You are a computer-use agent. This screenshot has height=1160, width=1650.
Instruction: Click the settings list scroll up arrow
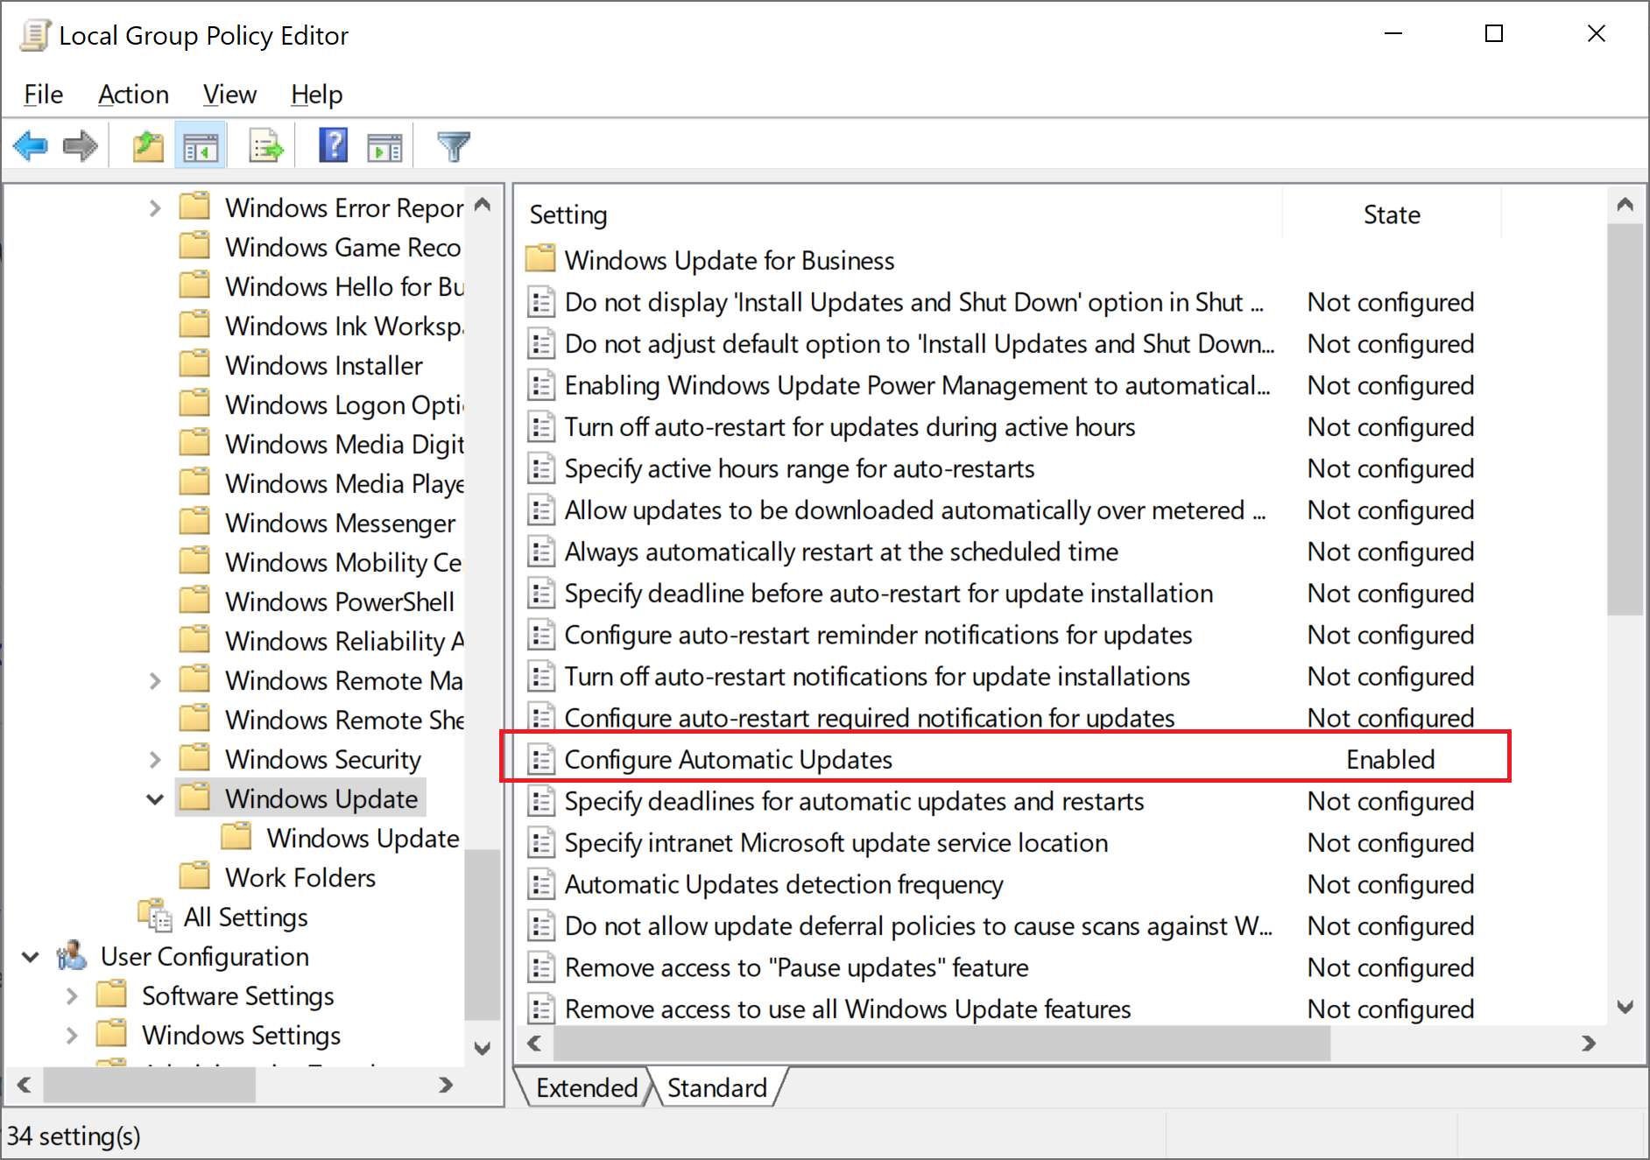click(1625, 205)
